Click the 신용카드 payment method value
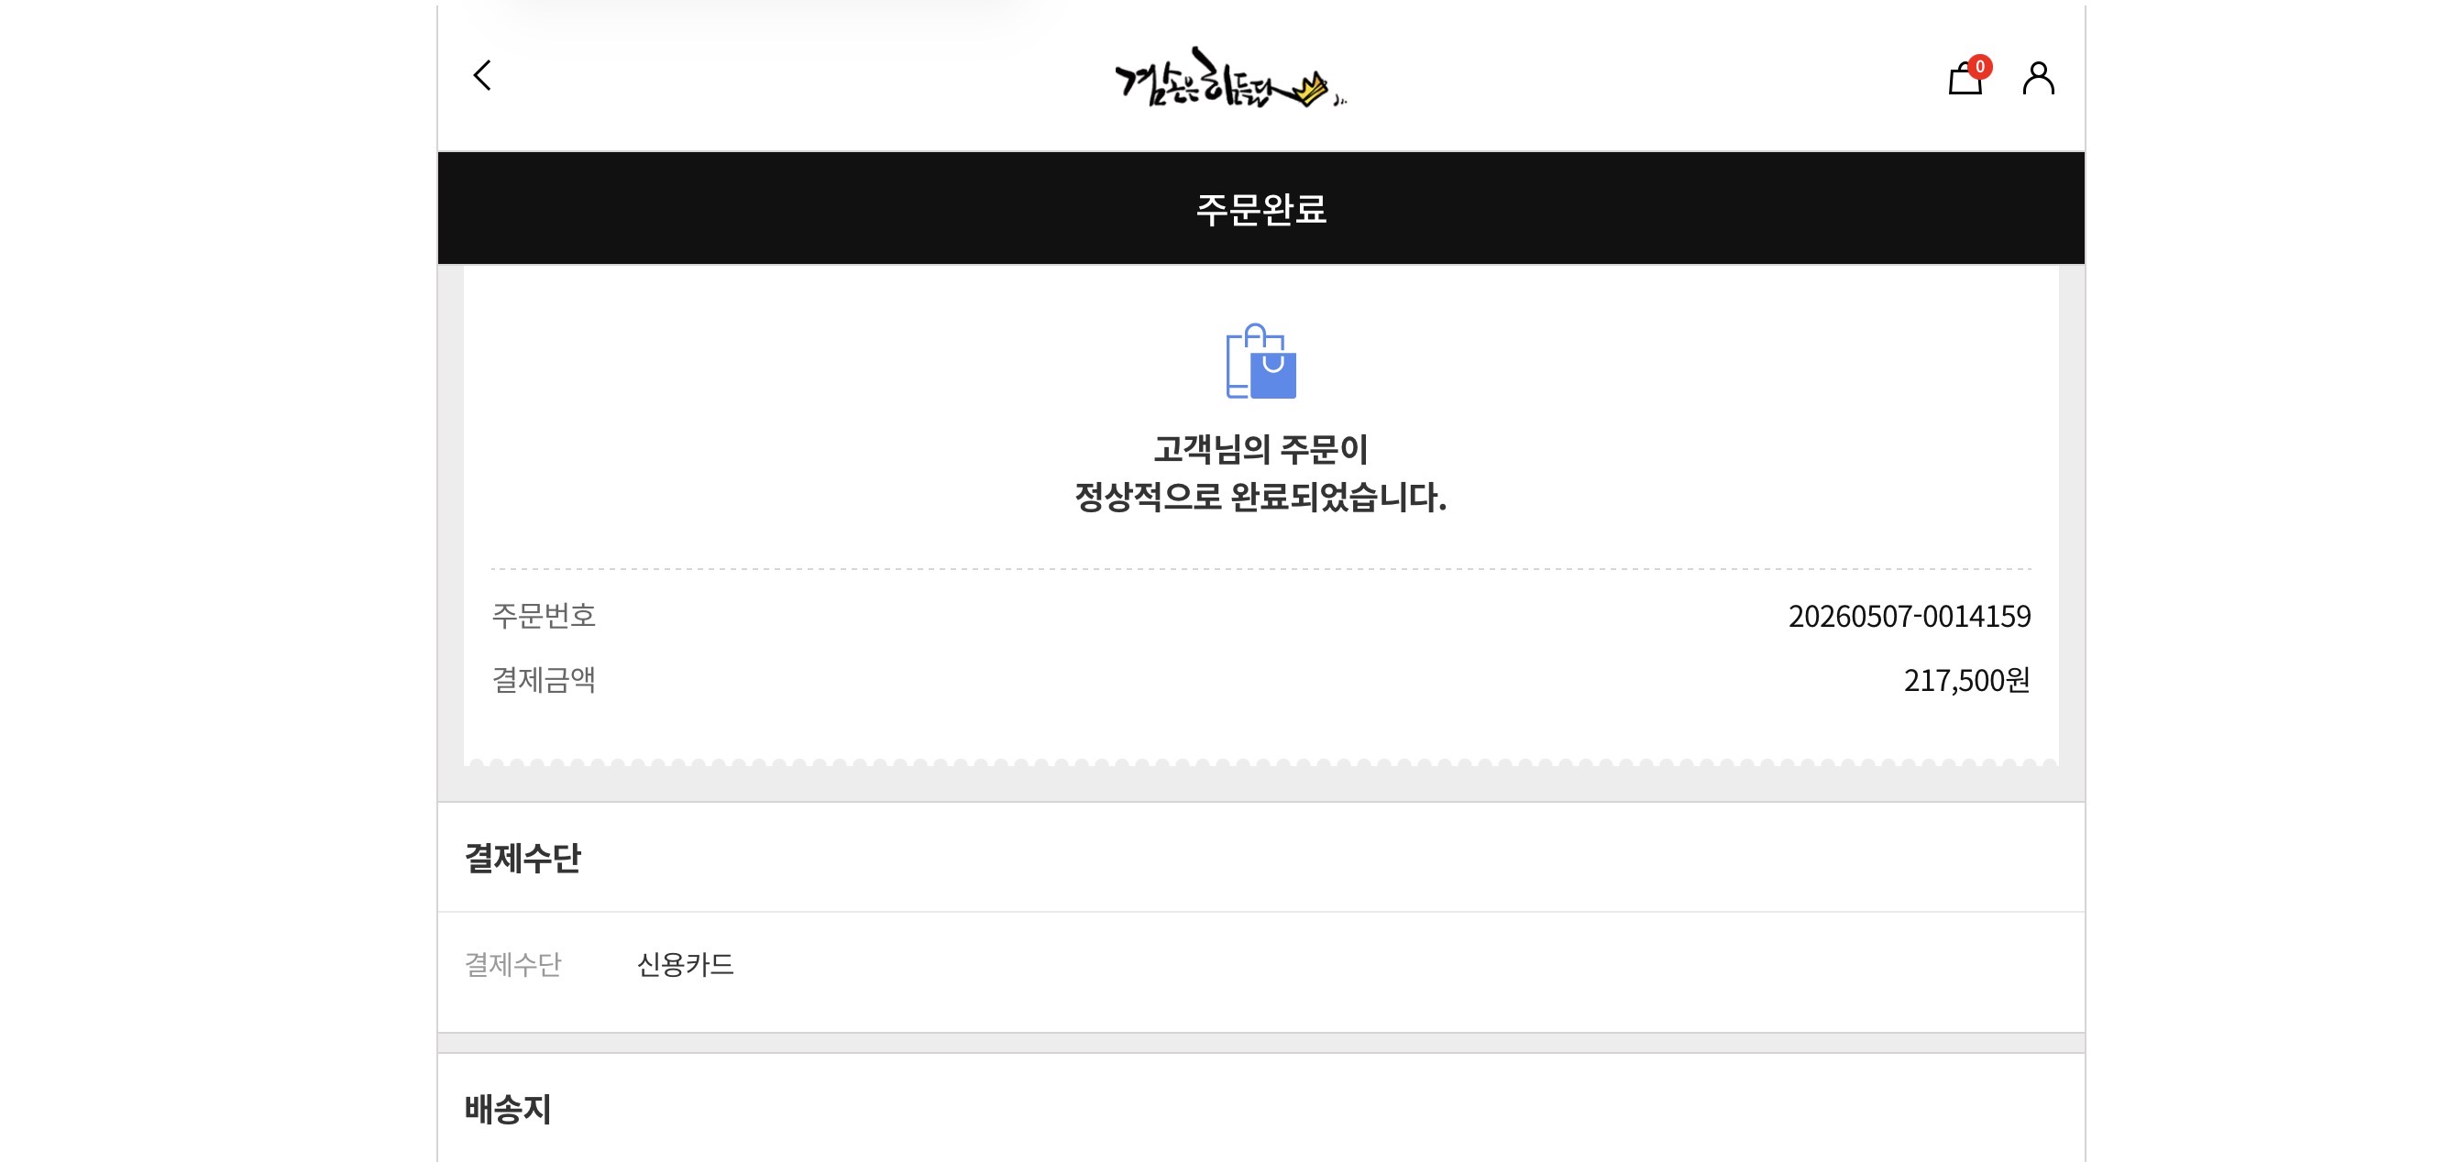 point(685,965)
